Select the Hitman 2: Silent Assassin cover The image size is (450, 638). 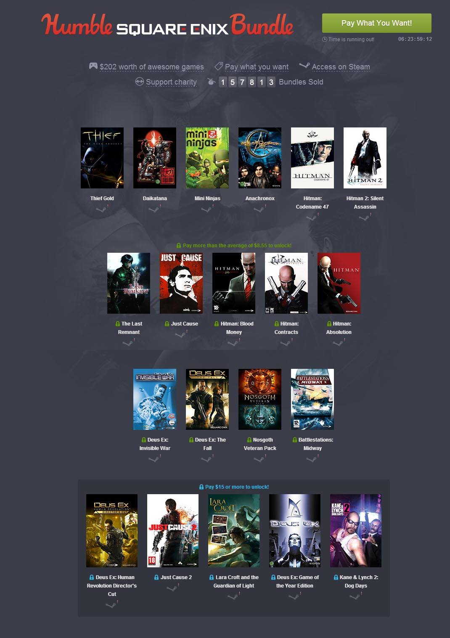point(365,158)
